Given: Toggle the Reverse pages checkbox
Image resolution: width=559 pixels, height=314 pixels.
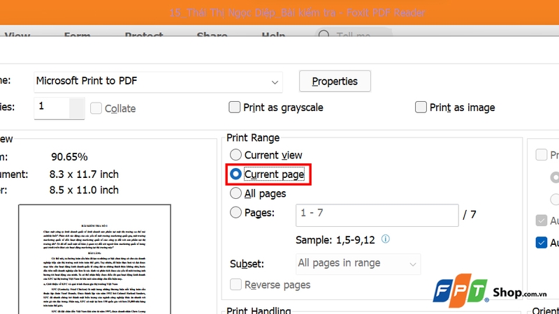Looking at the screenshot, I should tap(235, 285).
